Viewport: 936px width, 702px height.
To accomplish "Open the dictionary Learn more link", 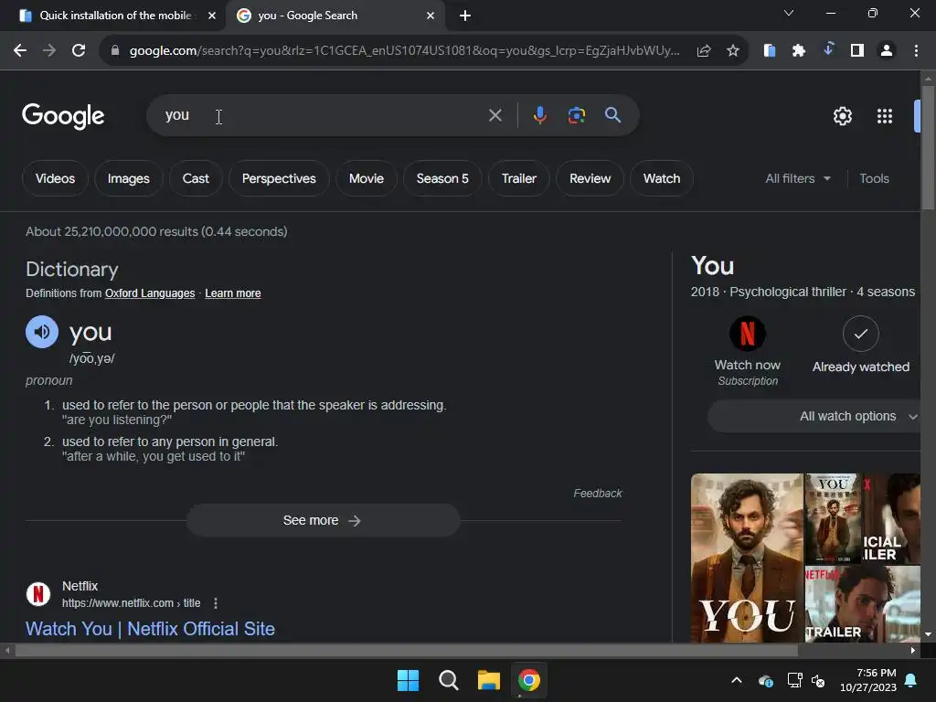I will (233, 293).
